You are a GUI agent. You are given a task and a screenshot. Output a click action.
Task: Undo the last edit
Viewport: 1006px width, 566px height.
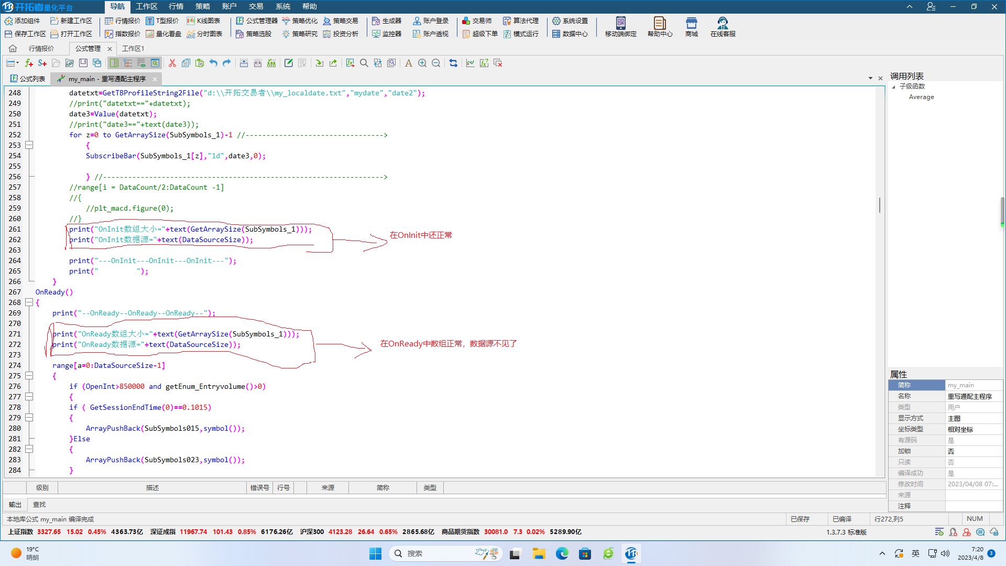point(213,63)
